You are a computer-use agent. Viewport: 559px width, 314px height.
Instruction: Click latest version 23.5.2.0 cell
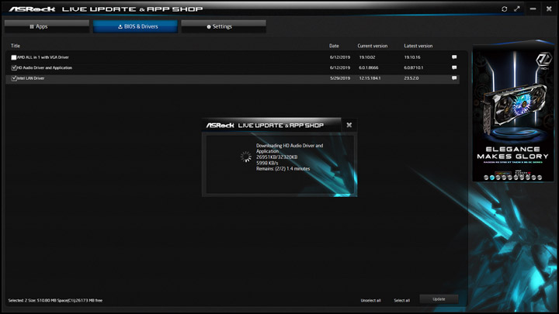411,78
